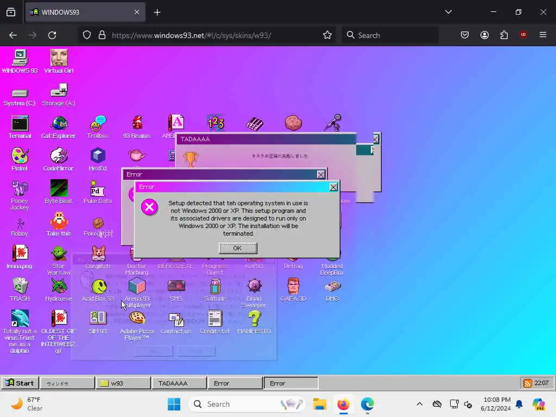Select the active Error taskbar item
The height and width of the screenshot is (417, 556).
coord(291,383)
